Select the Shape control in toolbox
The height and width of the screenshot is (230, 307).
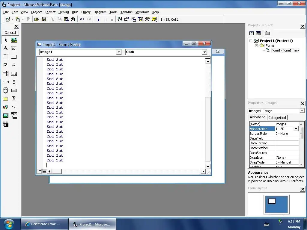[6, 107]
